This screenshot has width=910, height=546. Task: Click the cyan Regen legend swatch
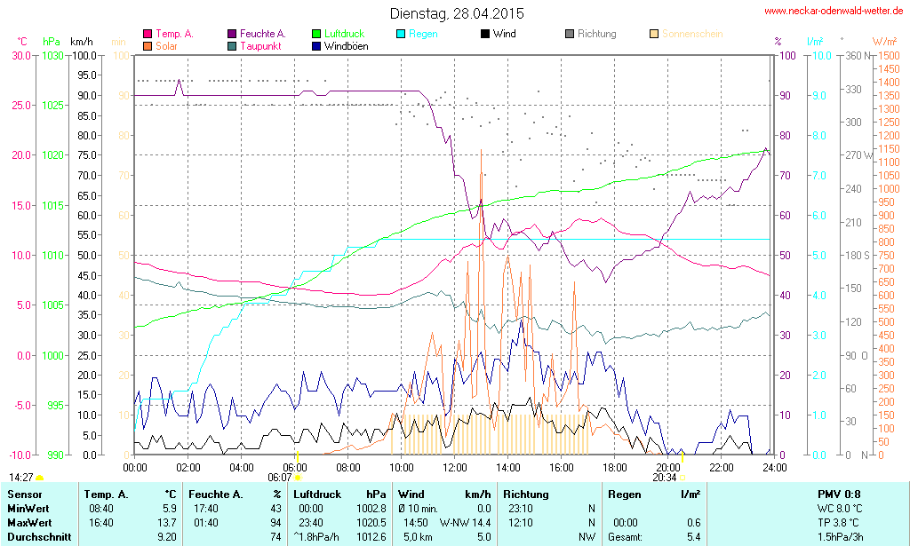tap(401, 34)
